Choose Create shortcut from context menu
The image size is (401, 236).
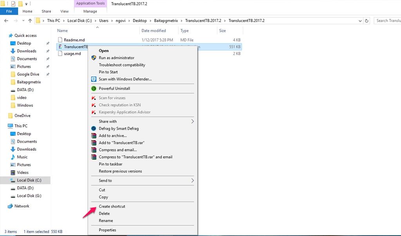[x=112, y=206]
